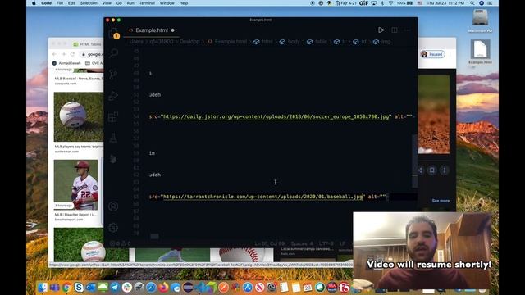Open the Macintosh HD drive icon

(x=480, y=20)
